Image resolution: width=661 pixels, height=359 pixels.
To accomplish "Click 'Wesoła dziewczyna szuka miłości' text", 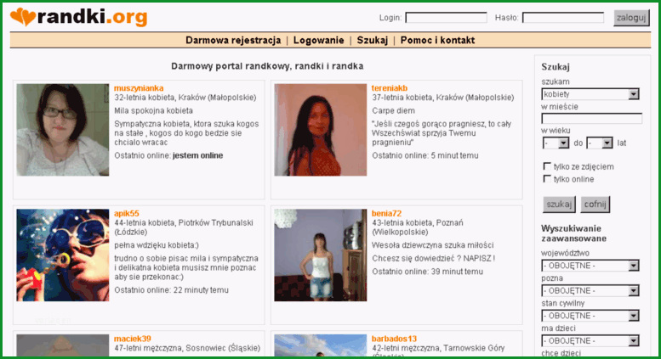I will click(x=432, y=245).
